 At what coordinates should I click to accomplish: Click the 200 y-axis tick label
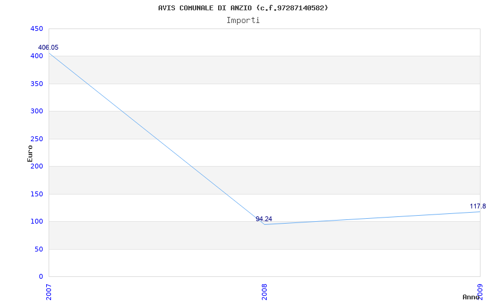pos(36,166)
